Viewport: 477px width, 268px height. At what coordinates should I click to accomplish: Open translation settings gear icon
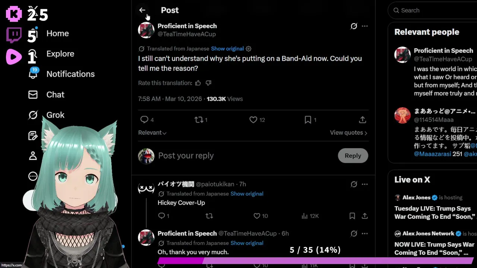[x=249, y=49]
